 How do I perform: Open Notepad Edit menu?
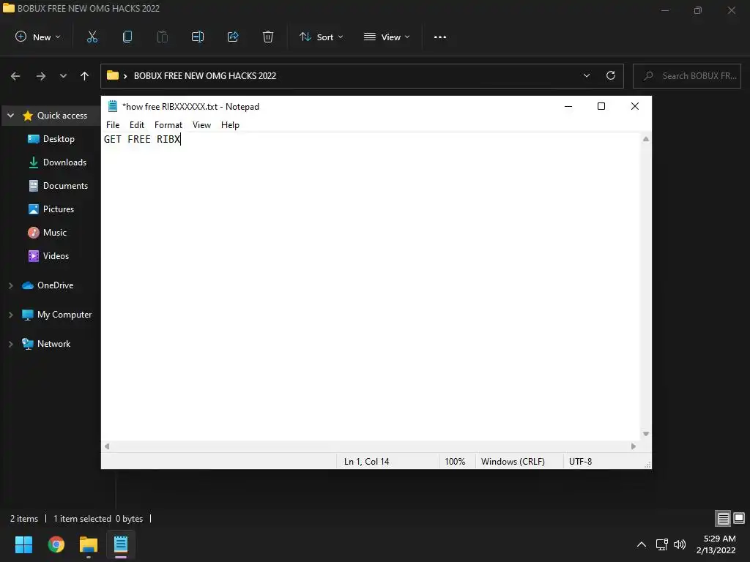[137, 125]
